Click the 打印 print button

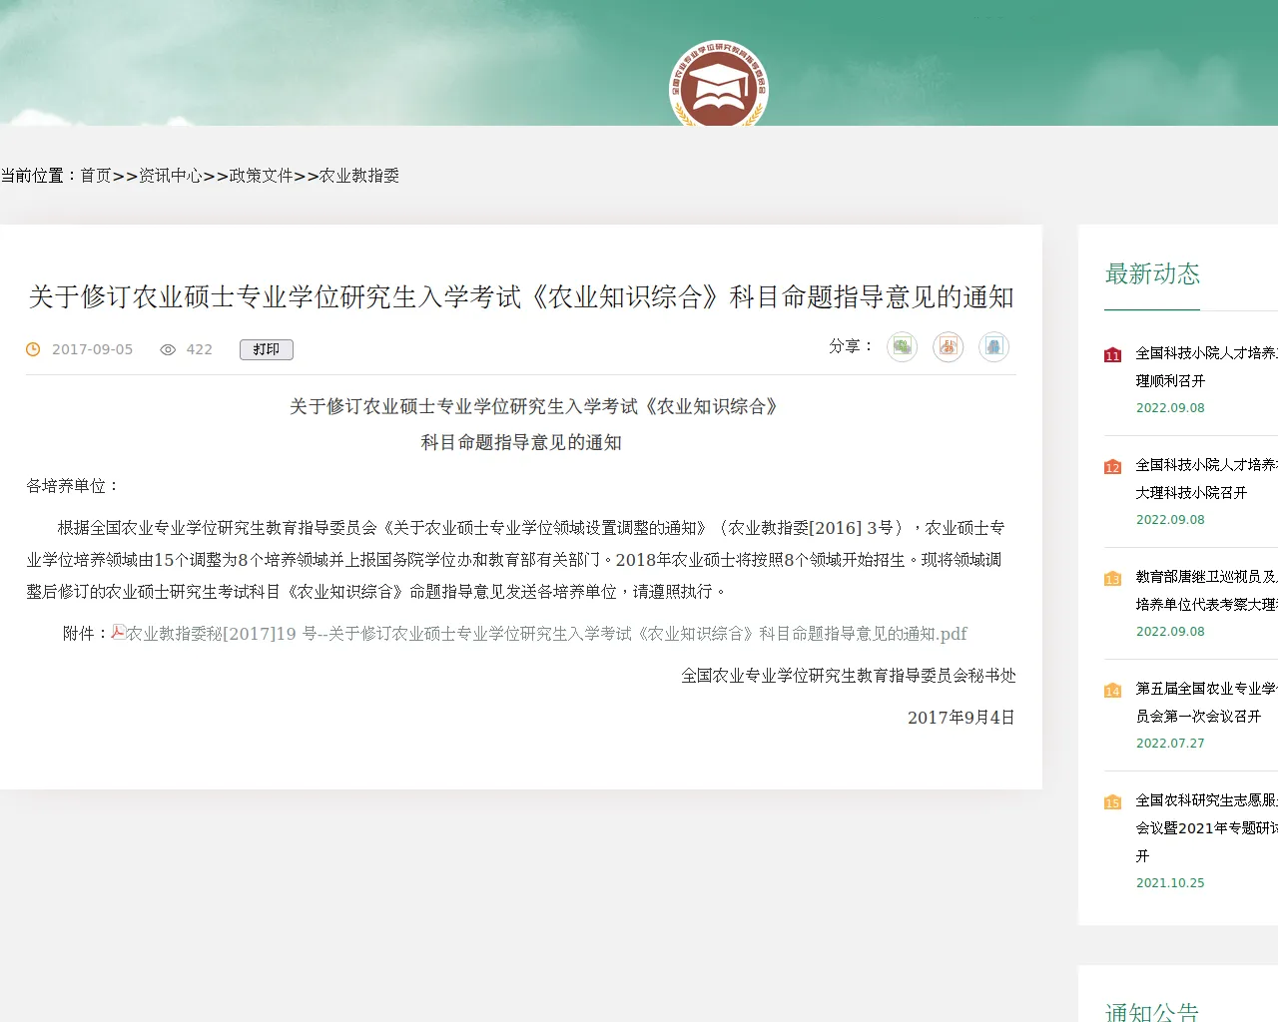tap(267, 349)
